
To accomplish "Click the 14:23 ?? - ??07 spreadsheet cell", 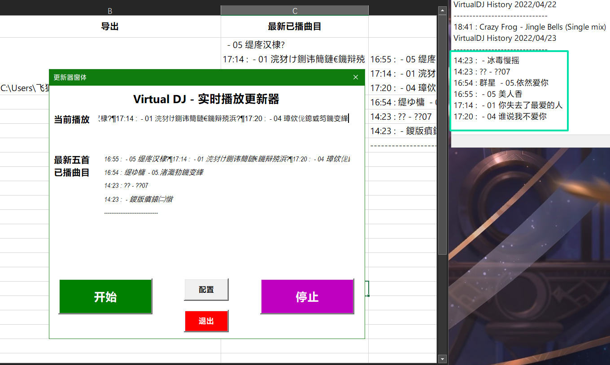I will pyautogui.click(x=402, y=117).
